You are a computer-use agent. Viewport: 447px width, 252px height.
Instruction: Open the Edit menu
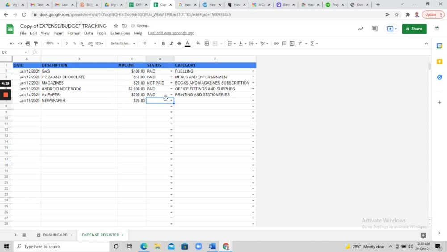point(34,34)
